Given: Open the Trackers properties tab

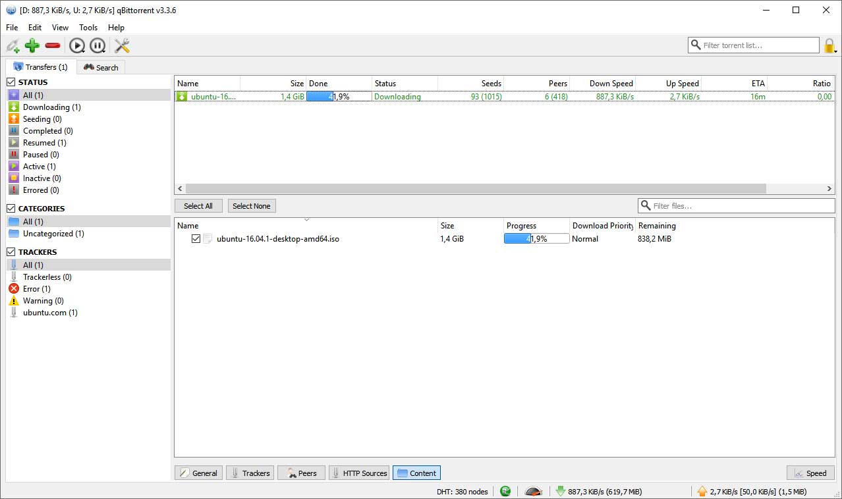Looking at the screenshot, I should click(250, 473).
